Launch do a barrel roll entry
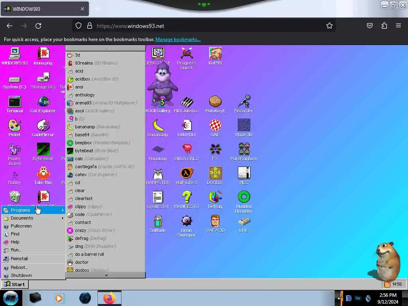408x306 pixels. [105, 254]
